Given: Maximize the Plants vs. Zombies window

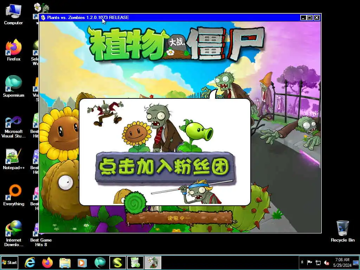Looking at the screenshot, I should click(310, 18).
